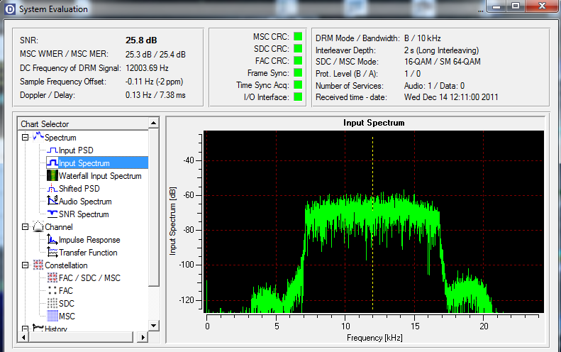Collapse the Constellation tree node
The width and height of the screenshot is (561, 352).
tap(26, 265)
